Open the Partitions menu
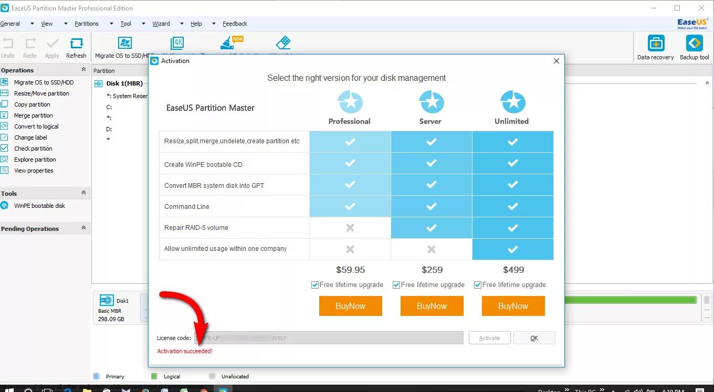714x392 pixels. [87, 24]
